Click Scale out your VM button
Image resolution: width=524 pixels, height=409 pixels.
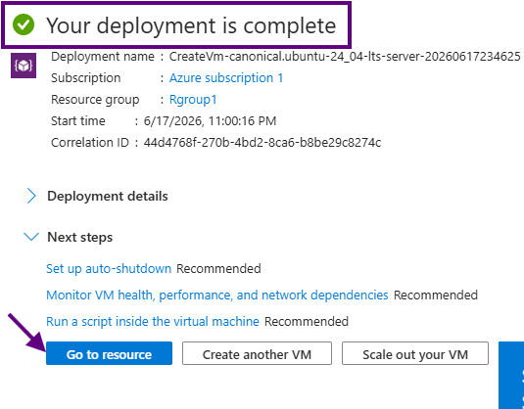[x=415, y=353]
